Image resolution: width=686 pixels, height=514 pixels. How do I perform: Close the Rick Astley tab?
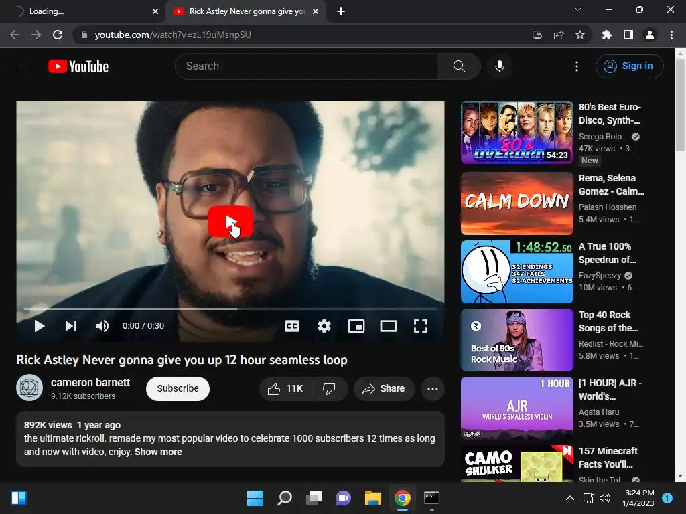click(x=316, y=11)
